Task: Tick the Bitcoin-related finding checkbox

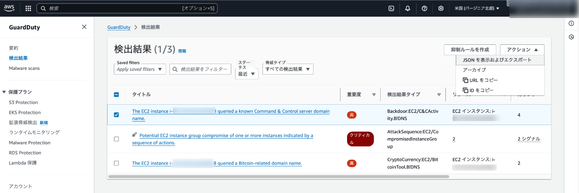Action: pos(117,163)
